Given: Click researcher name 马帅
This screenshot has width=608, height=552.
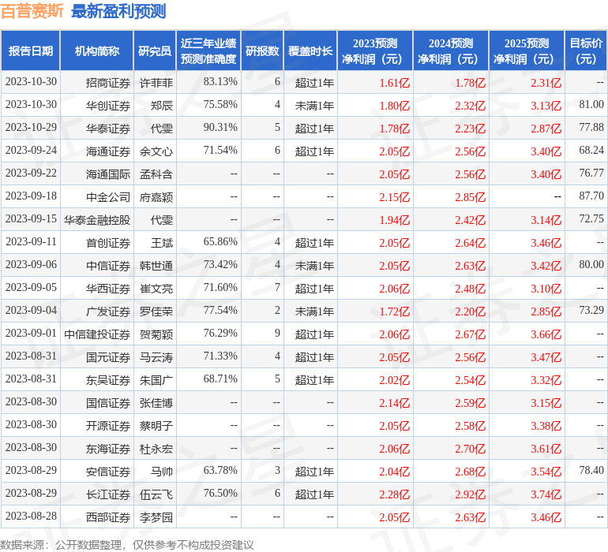Looking at the screenshot, I should coord(162,472).
